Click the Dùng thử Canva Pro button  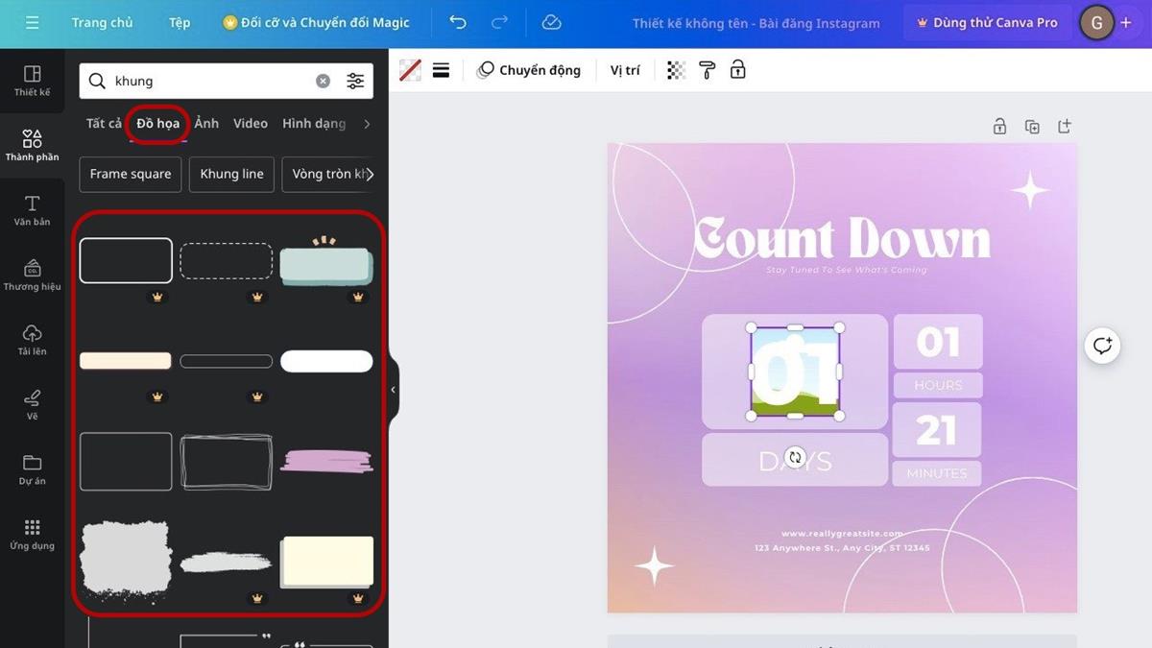[987, 22]
